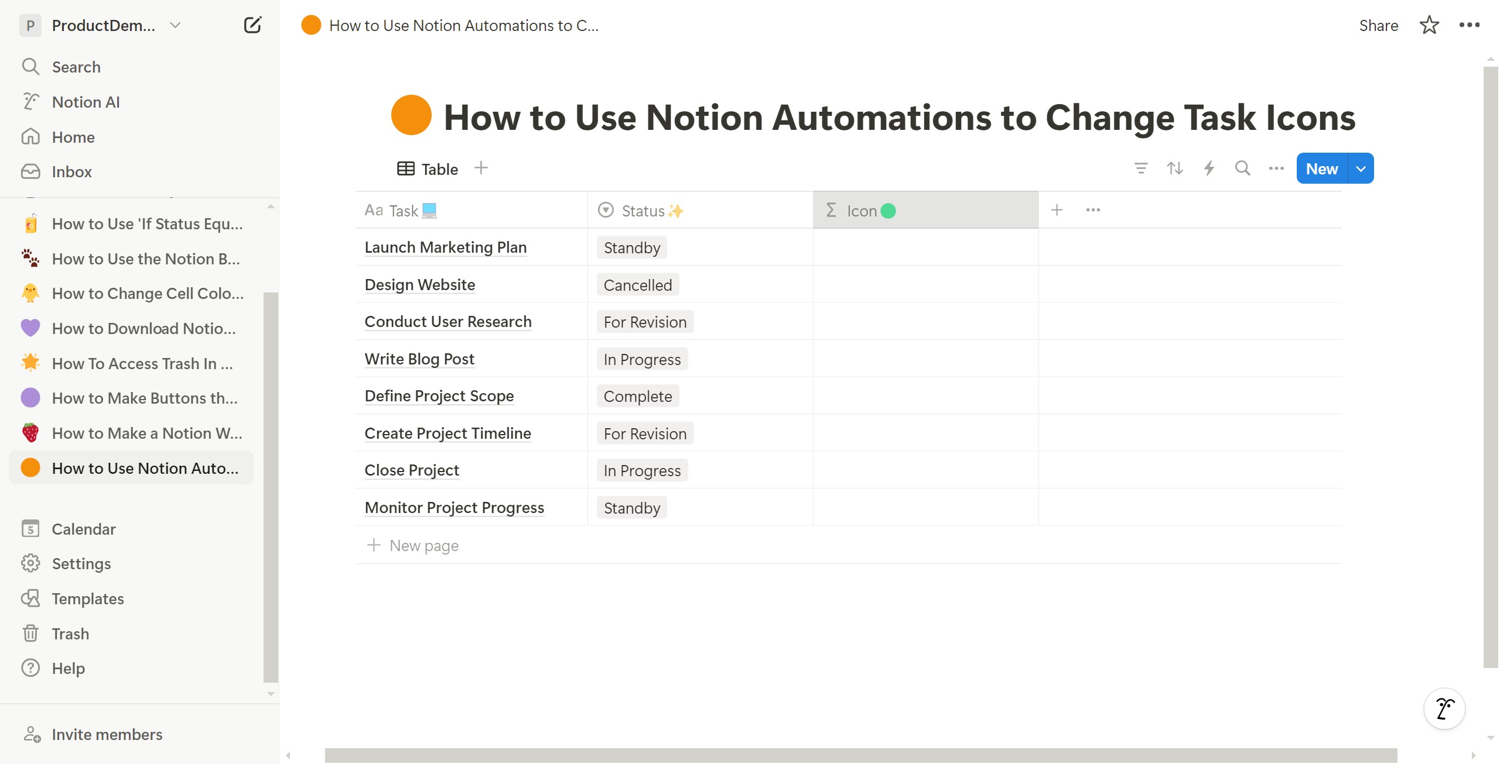
Task: Change the orange circle page icon
Action: (x=411, y=115)
